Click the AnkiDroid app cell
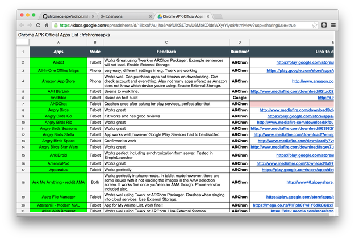The width and height of the screenshot is (355, 240). [x=59, y=155]
